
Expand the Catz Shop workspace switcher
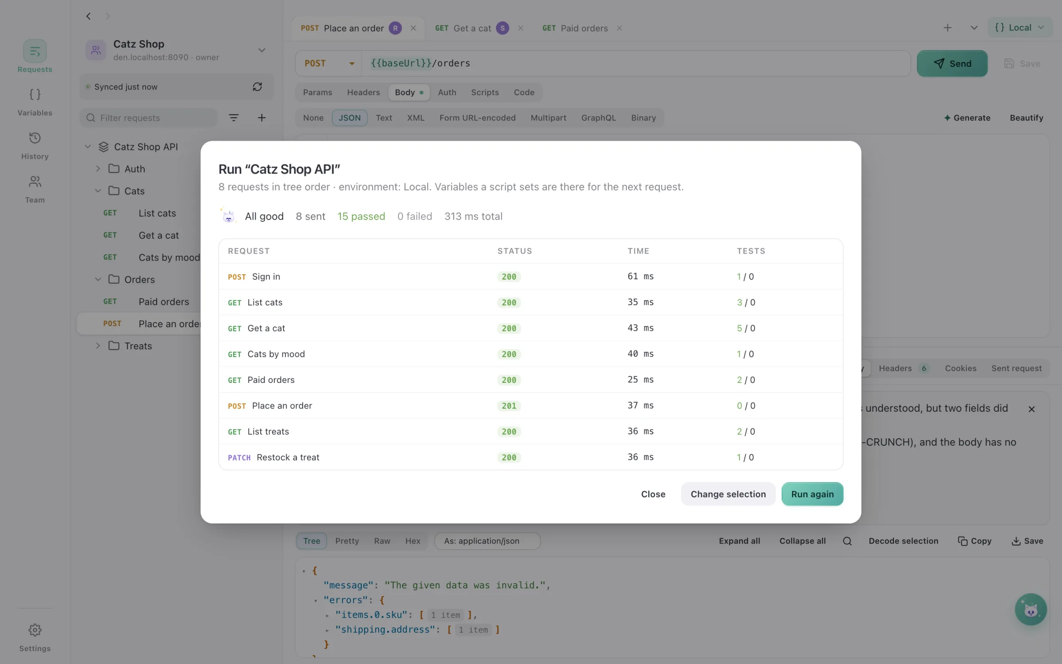262,50
